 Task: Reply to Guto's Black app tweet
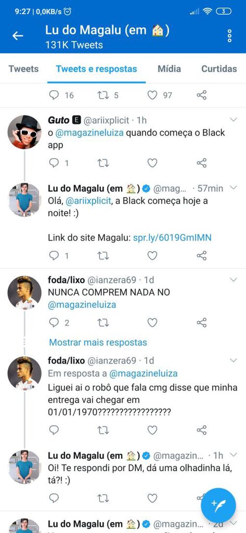coord(54,163)
